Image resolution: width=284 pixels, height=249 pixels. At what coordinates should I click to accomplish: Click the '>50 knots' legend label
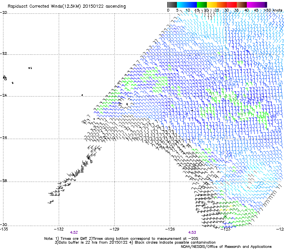(x=273, y=10)
